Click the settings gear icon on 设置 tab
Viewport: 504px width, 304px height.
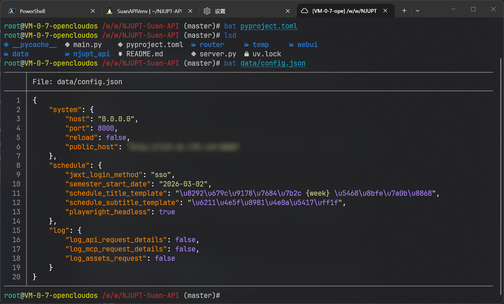pos(207,11)
